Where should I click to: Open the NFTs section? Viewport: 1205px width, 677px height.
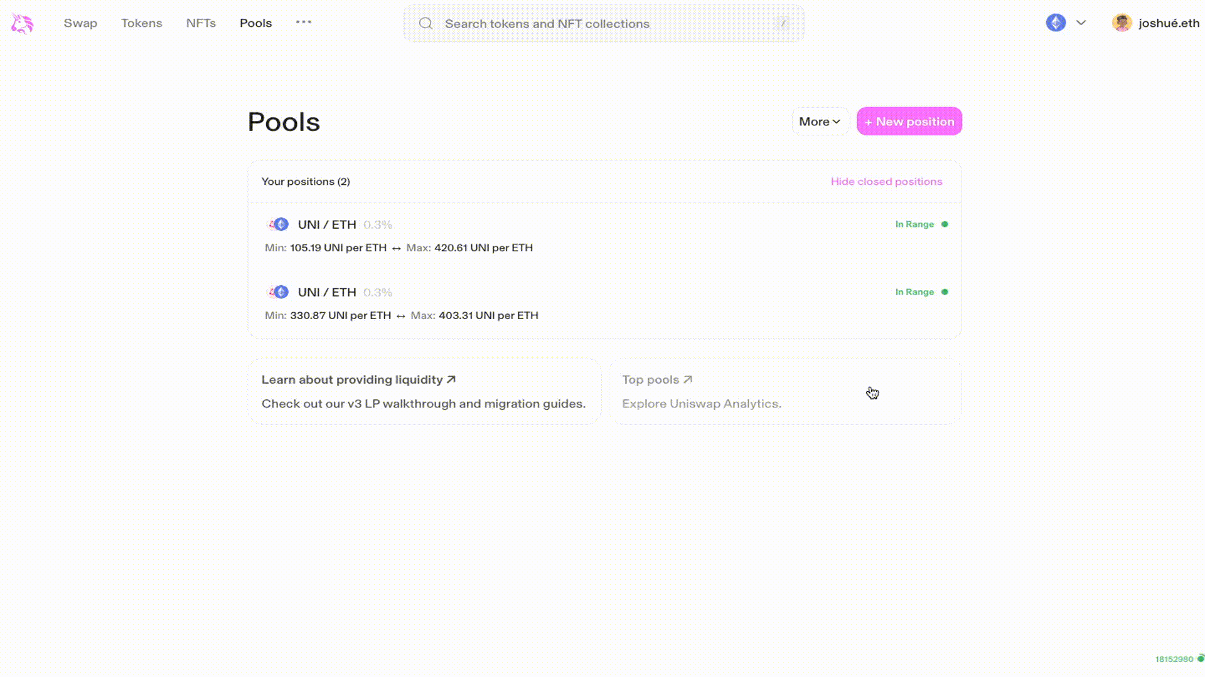pyautogui.click(x=201, y=23)
